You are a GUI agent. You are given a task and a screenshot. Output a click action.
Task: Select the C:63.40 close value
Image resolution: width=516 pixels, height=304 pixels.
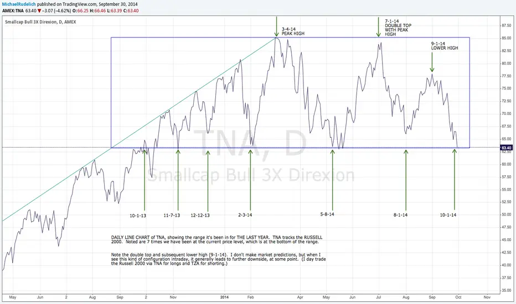(131, 11)
